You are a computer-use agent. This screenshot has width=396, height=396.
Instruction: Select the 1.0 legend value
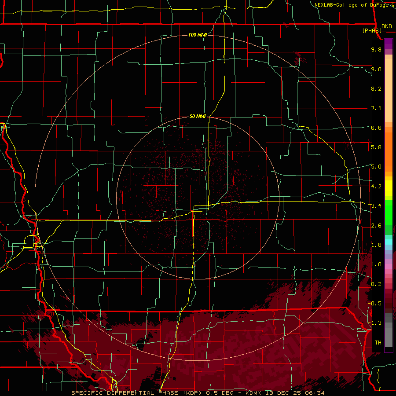[376, 264]
